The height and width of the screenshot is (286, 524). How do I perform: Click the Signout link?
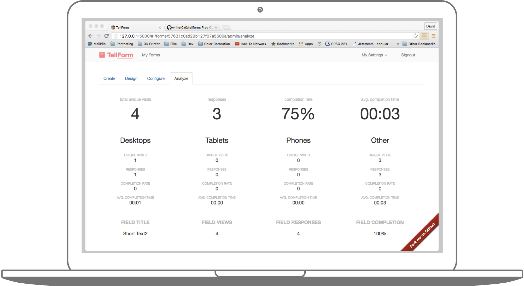[x=408, y=55]
